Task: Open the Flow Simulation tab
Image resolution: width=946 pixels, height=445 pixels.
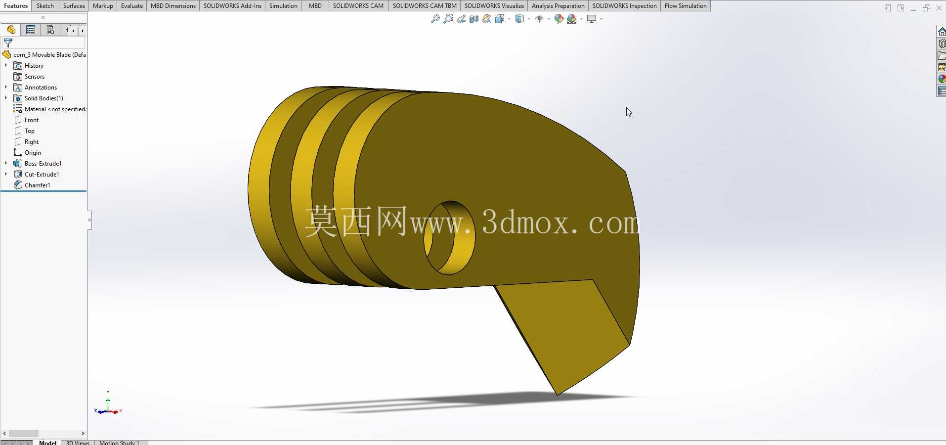Action: click(x=686, y=6)
